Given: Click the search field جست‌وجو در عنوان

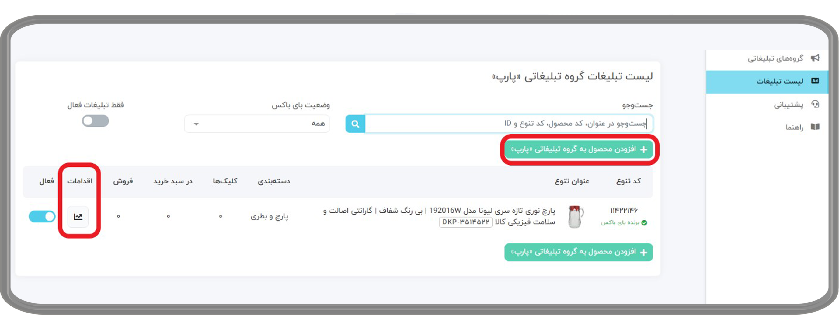Looking at the screenshot, I should 509,124.
